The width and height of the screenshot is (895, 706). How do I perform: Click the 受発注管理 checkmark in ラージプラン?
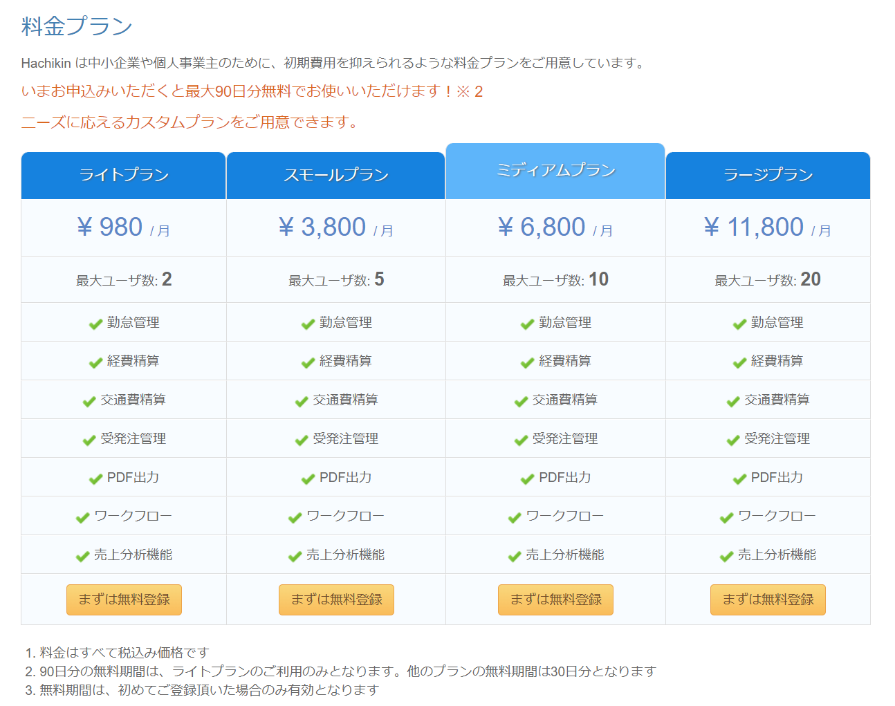pos(733,440)
